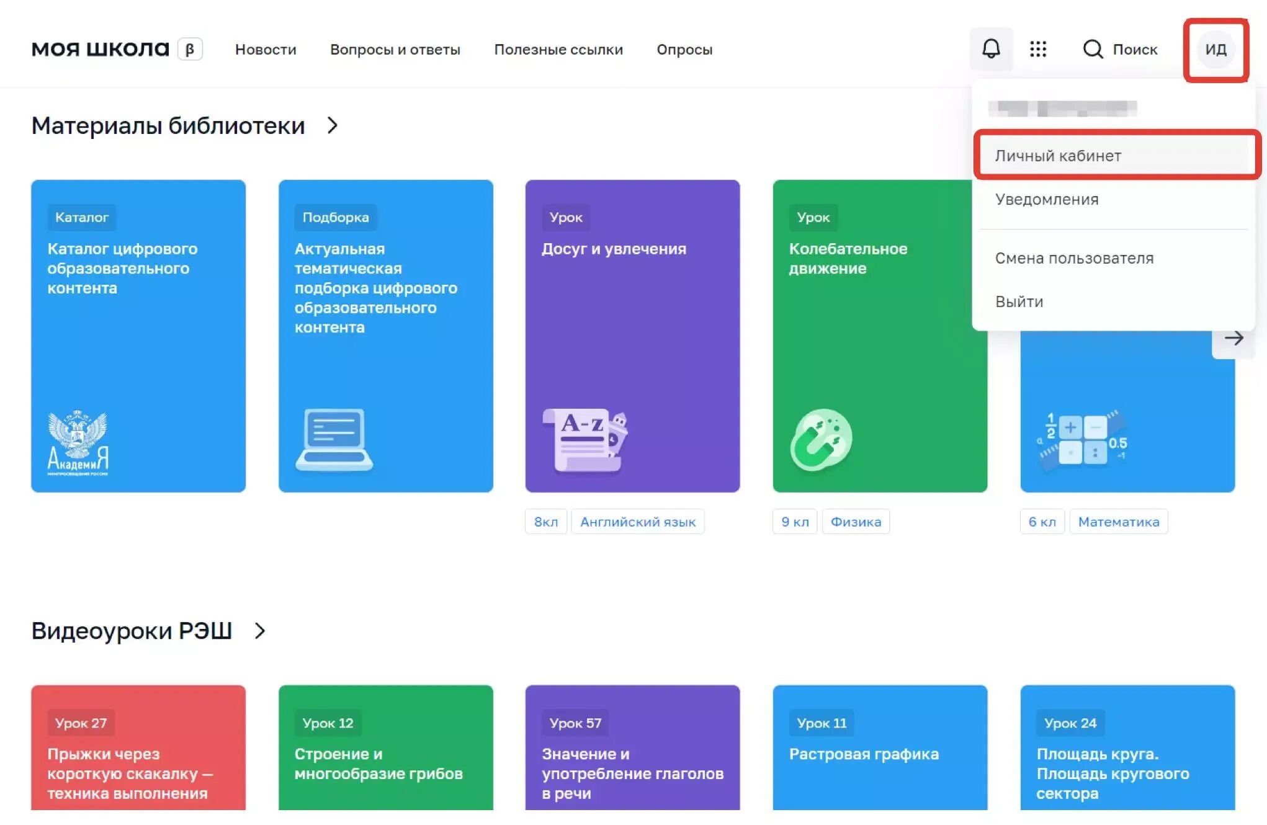Click the Английский язык subject tag
This screenshot has height=825, width=1267.
638,522
